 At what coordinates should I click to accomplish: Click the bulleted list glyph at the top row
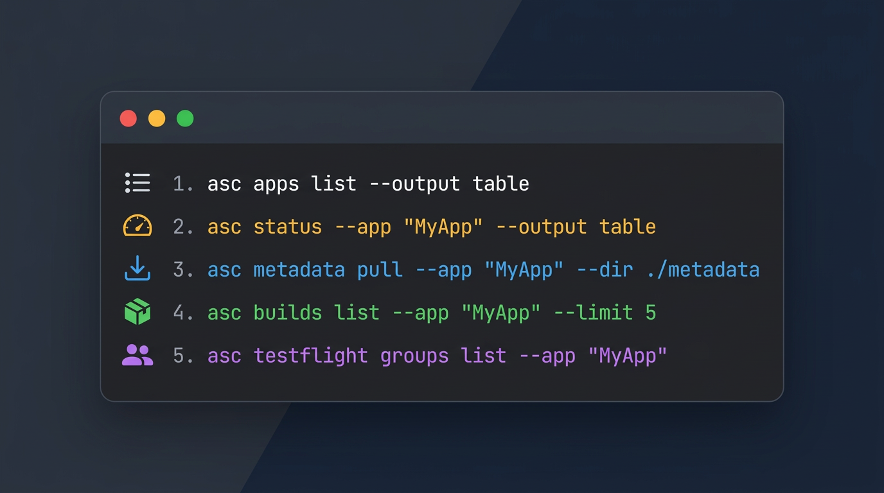[x=137, y=183]
